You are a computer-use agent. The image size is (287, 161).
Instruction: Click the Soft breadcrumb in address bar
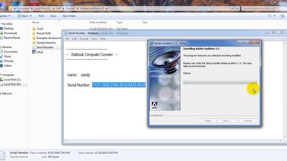[x=58, y=8]
